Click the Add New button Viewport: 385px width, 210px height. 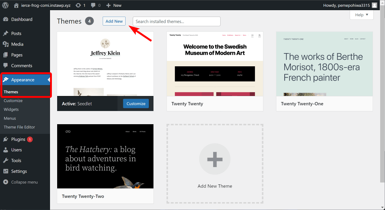114,21
